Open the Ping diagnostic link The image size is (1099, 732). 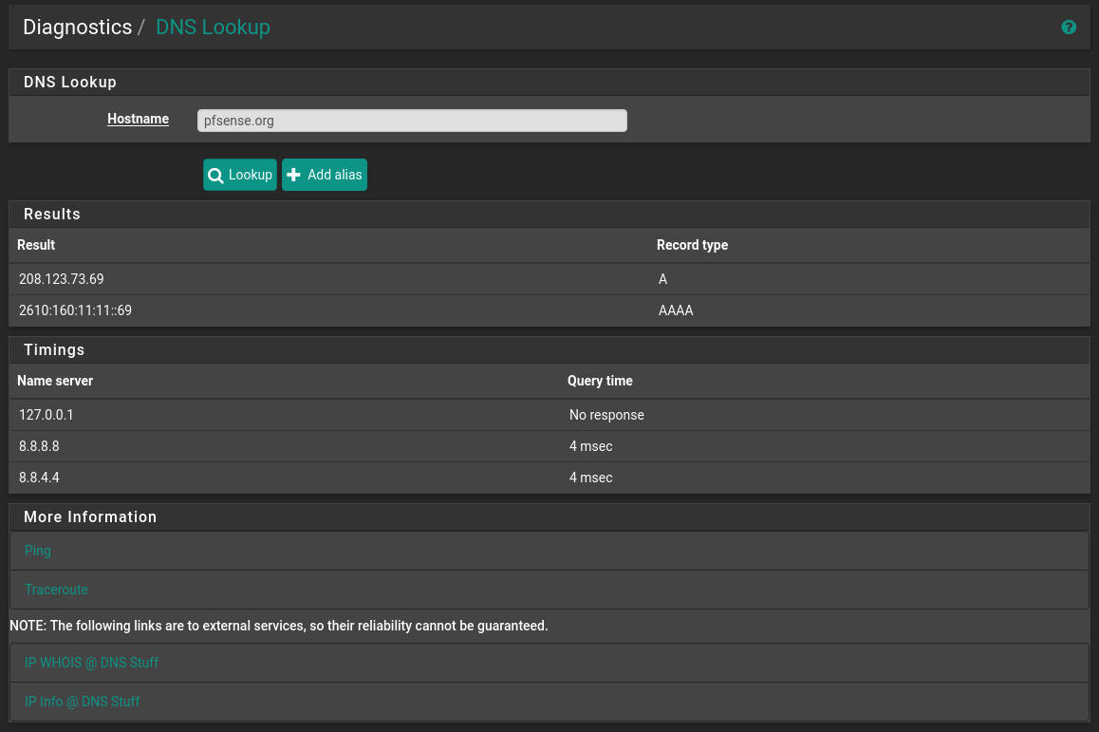point(37,551)
